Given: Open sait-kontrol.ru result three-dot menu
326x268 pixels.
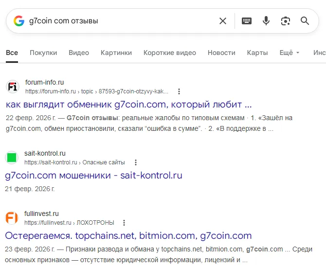Looking at the screenshot, I should point(136,162).
